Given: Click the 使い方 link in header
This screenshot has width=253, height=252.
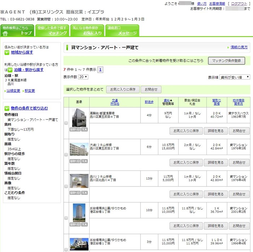Looking at the screenshot, I should 202,4.
